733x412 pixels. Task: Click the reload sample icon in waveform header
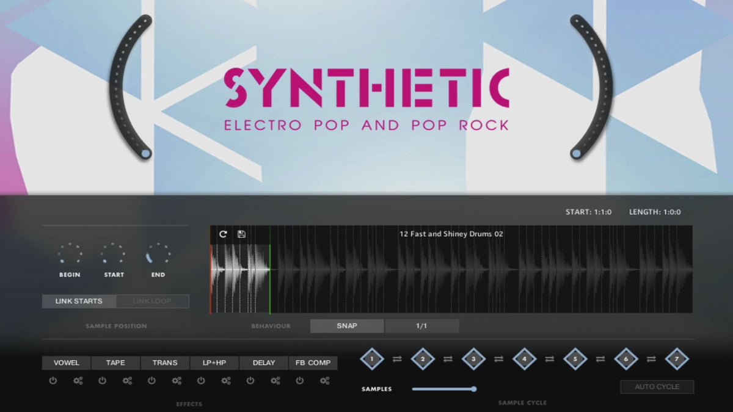point(223,234)
